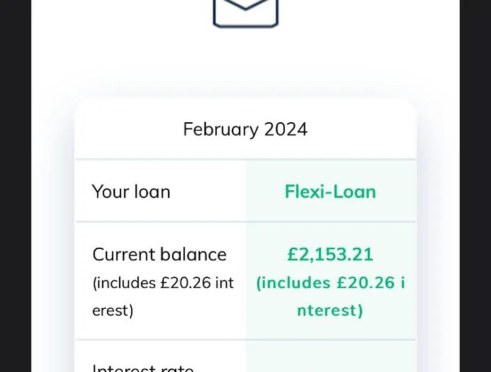Click the green 'nterest)' wrapped text

click(330, 311)
